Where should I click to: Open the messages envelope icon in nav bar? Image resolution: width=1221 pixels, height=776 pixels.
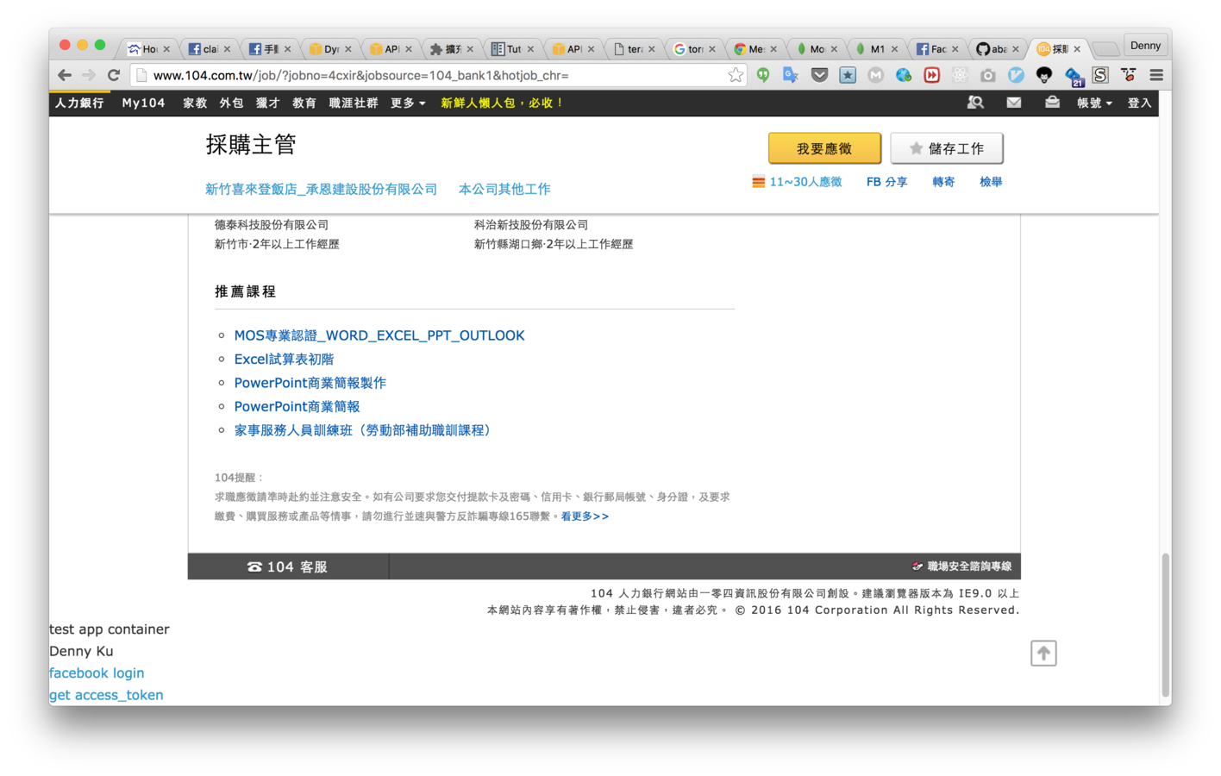pyautogui.click(x=1014, y=103)
